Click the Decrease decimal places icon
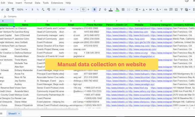The width and height of the screenshot is (195, 117). (43, 9)
